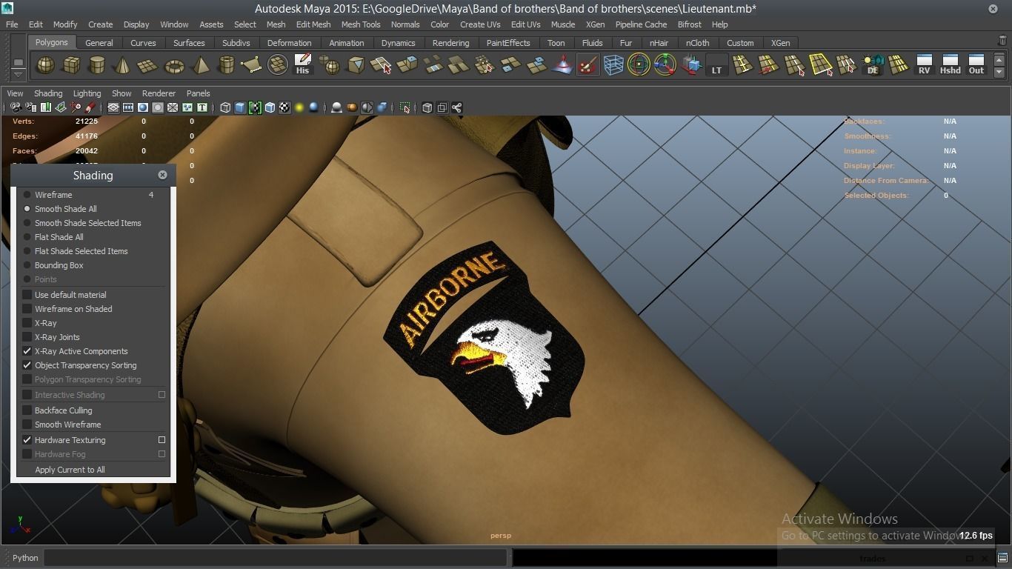Viewport: 1012px width, 569px height.
Task: Toggle grid display in panel toolbar
Action: 113,107
